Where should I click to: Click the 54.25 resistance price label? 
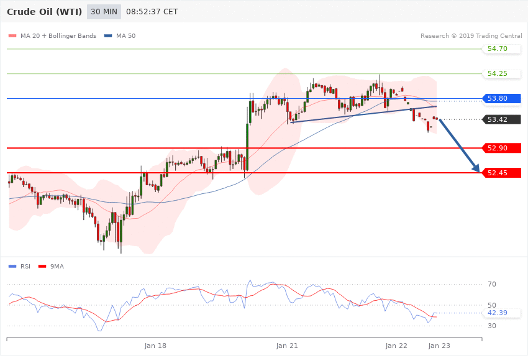497,74
